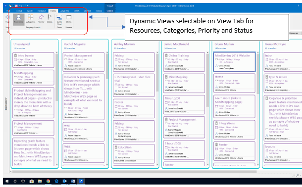Select the Glenn Mullan column header
This screenshot has width=302, height=187.
click(x=224, y=44)
